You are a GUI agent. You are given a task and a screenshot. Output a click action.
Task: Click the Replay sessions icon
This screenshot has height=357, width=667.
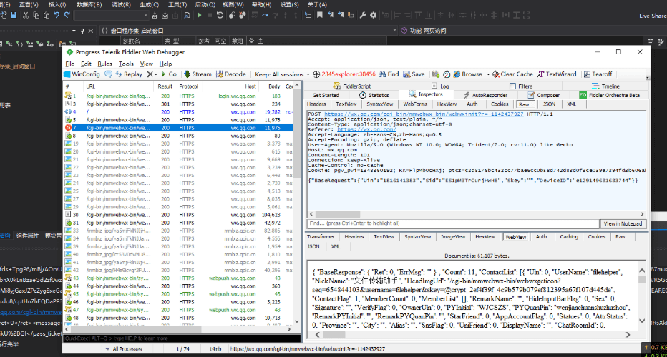click(x=119, y=74)
